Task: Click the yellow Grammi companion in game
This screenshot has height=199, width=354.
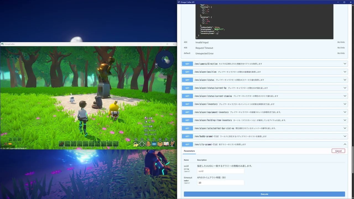Action: pyautogui.click(x=113, y=111)
